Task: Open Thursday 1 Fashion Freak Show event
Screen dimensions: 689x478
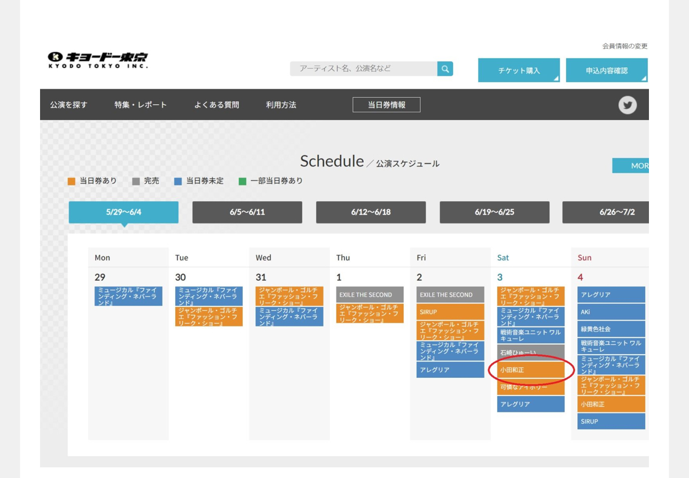Action: coord(370,313)
